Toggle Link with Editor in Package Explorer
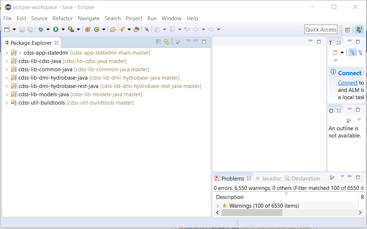367x229 pixels. pos(166,42)
